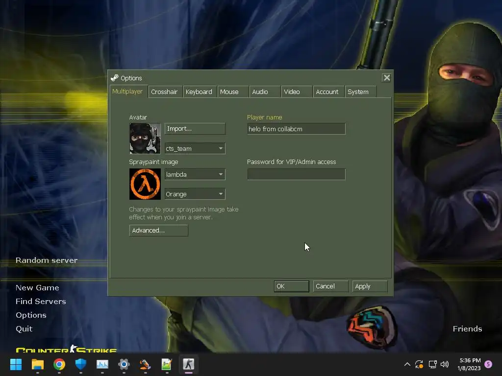This screenshot has height=376, width=502.
Task: Switch to the Keyboard tab
Action: (199, 92)
